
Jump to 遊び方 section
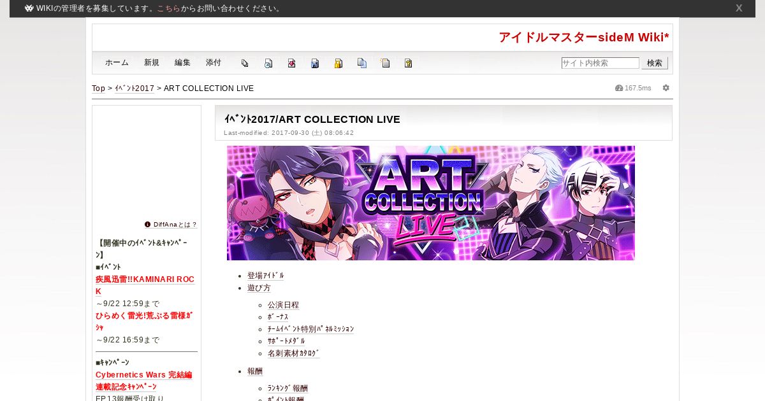coord(259,288)
